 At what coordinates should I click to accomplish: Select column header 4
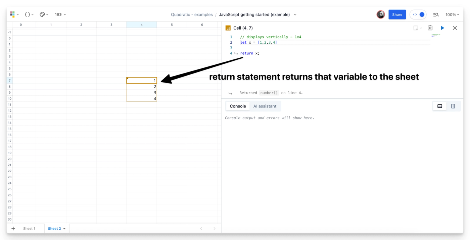(142, 25)
